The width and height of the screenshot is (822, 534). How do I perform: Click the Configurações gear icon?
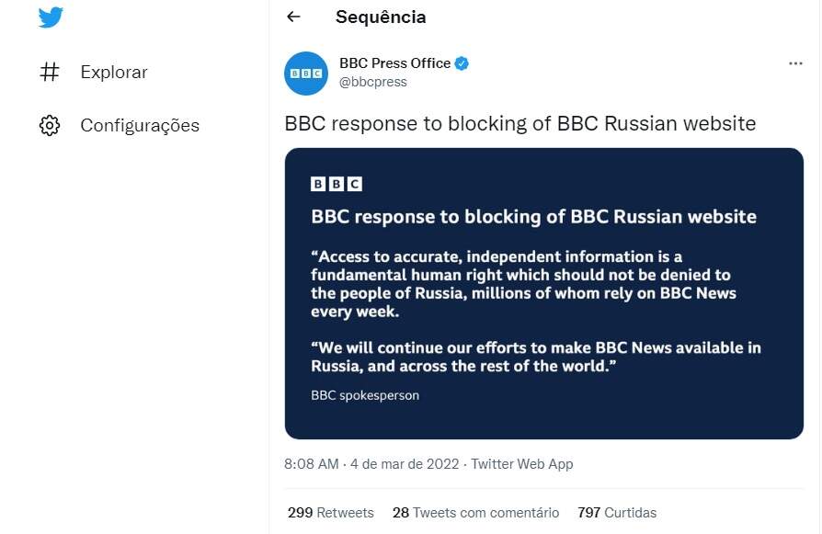[50, 125]
